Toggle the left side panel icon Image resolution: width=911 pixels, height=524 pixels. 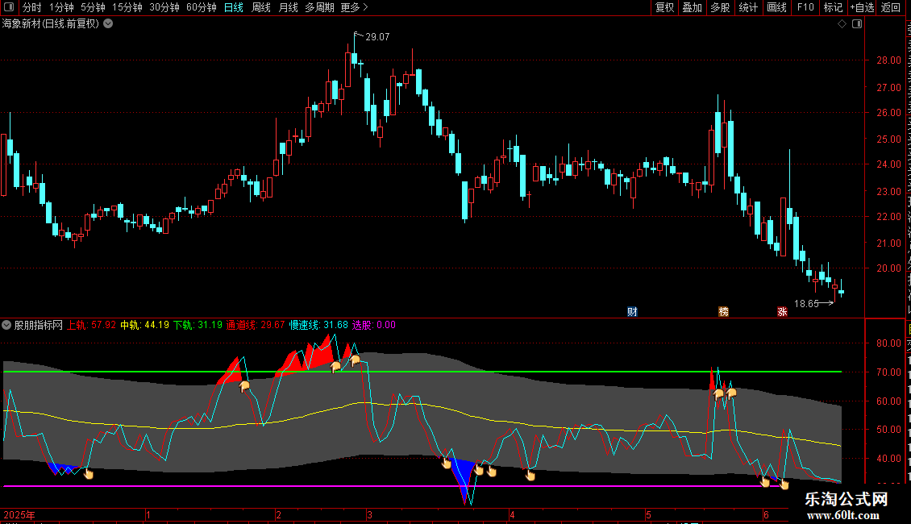pyautogui.click(x=9, y=7)
